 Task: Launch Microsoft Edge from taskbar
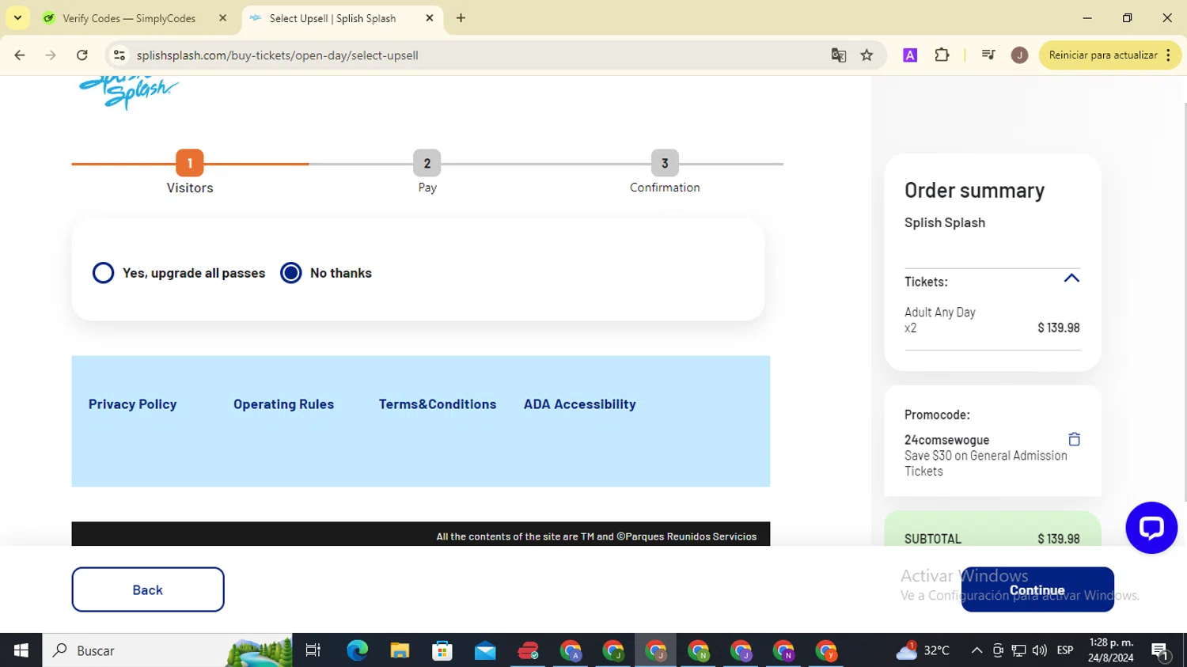point(358,650)
